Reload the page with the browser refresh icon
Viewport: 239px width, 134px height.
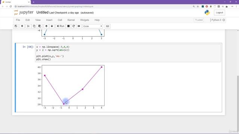pyautogui.click(x=11, y=6)
